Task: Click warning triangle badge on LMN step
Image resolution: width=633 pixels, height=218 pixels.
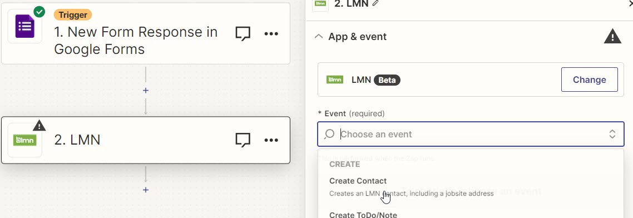Action: (x=39, y=126)
